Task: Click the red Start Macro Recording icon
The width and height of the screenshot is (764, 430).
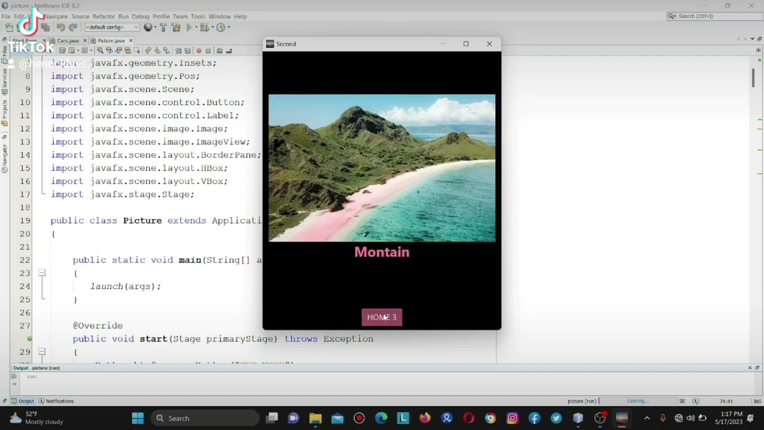Action: pos(199,51)
